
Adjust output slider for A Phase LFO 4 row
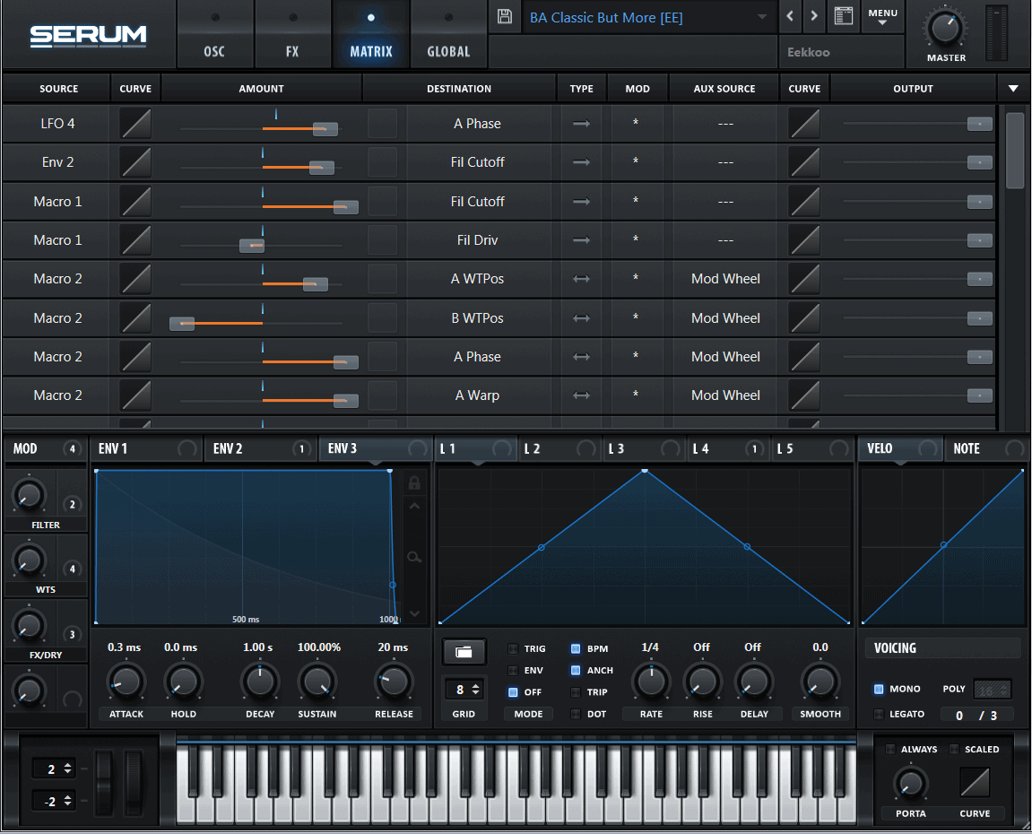click(979, 124)
